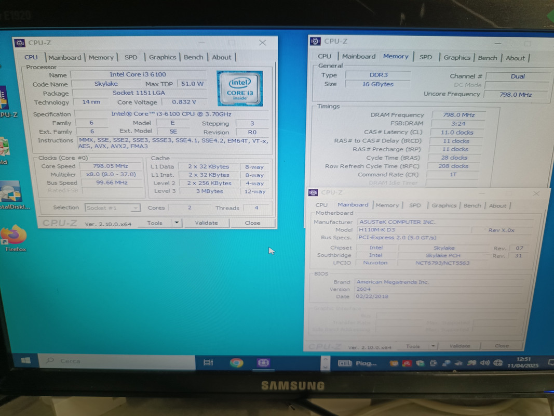The height and width of the screenshot is (416, 554).
Task: Open the volume control in system tray
Action: pyautogui.click(x=485, y=362)
